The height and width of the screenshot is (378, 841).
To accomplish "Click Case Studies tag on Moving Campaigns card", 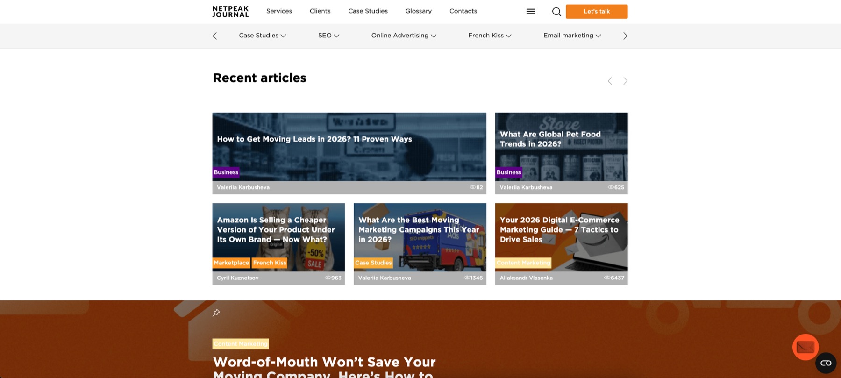I will pyautogui.click(x=373, y=263).
